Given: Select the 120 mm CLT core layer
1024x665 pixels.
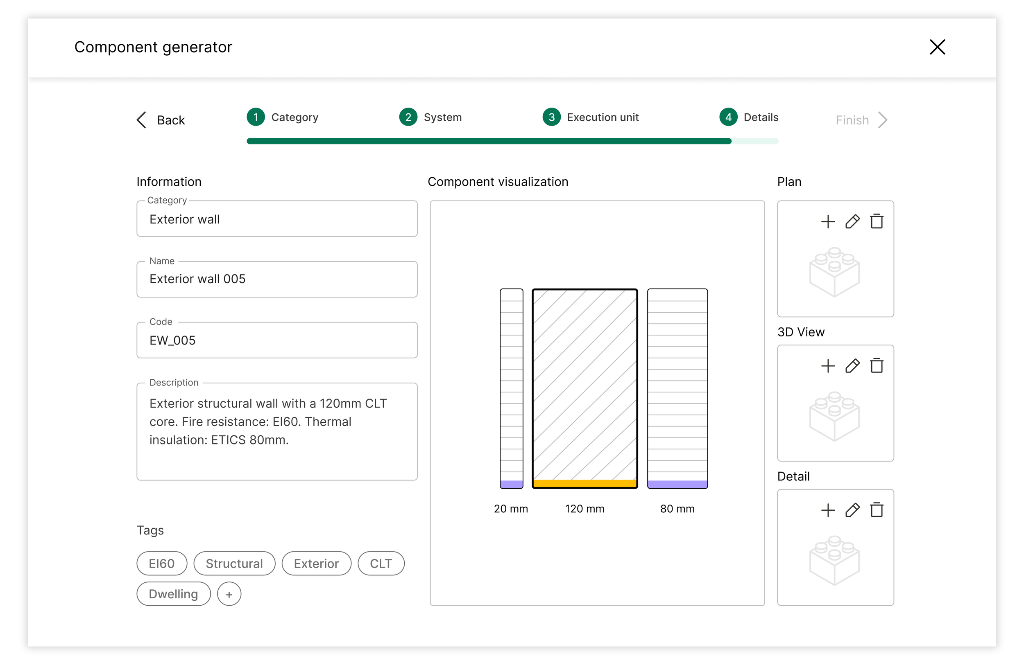Looking at the screenshot, I should (585, 389).
